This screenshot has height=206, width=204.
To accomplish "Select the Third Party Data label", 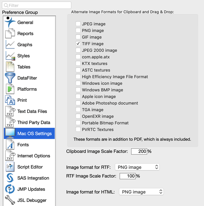I will pos(34,122).
